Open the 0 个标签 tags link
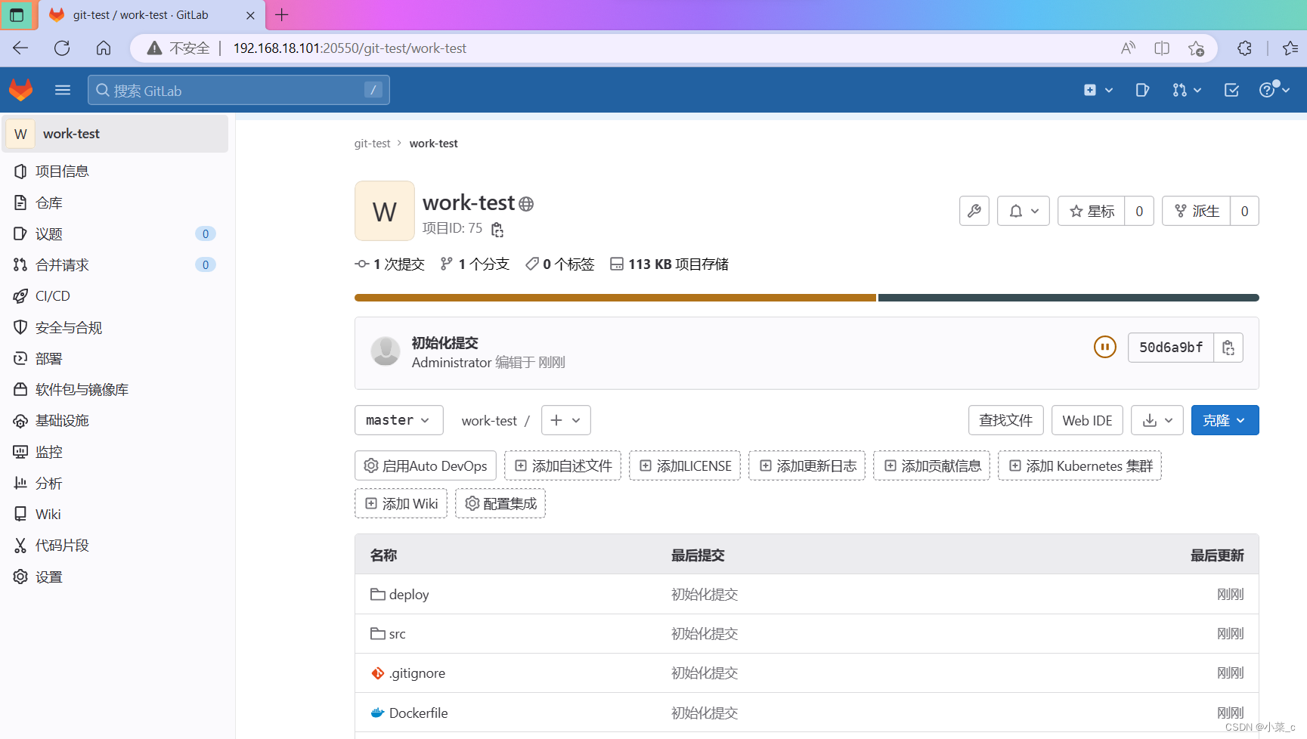The width and height of the screenshot is (1307, 739). point(560,264)
